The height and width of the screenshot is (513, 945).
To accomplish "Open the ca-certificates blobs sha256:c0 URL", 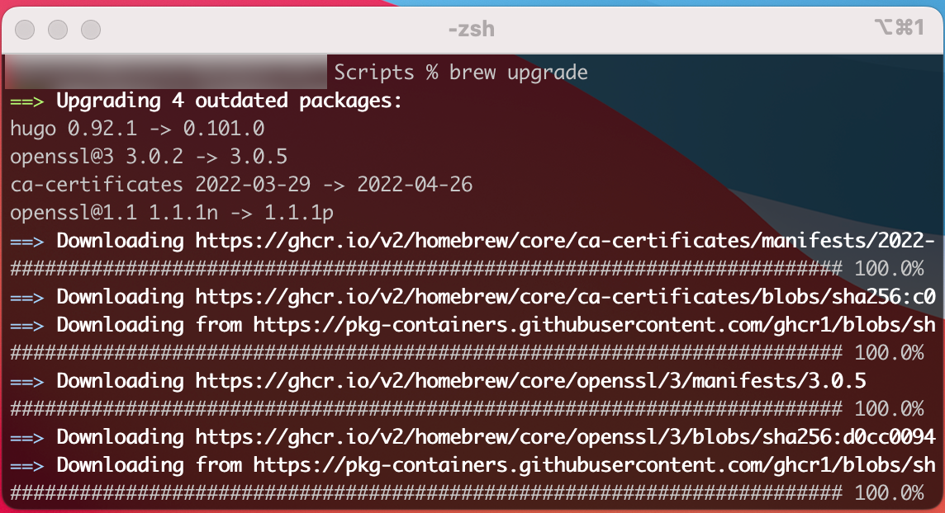I will tap(565, 297).
